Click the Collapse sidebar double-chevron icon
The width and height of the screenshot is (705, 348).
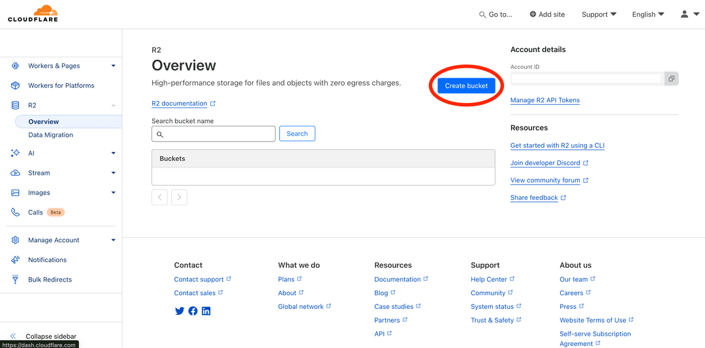click(13, 336)
